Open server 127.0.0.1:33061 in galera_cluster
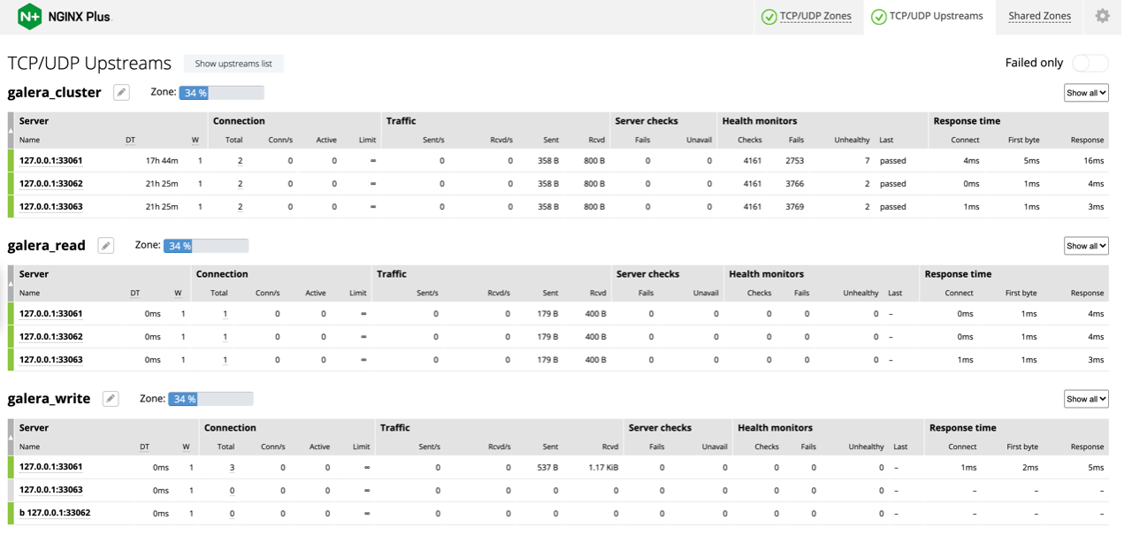 tap(50, 161)
